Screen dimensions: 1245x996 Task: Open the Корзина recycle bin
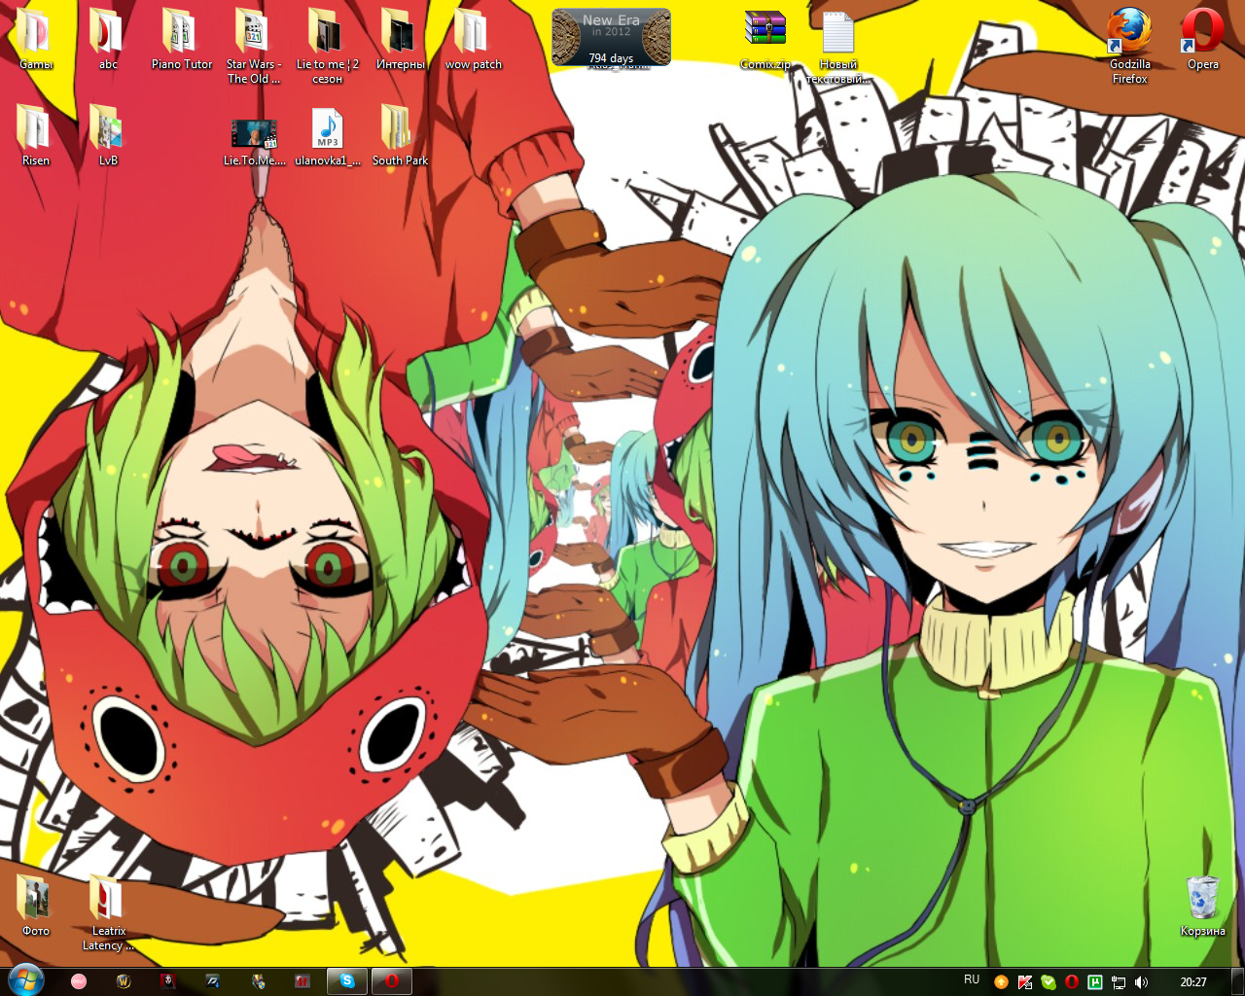1202,900
